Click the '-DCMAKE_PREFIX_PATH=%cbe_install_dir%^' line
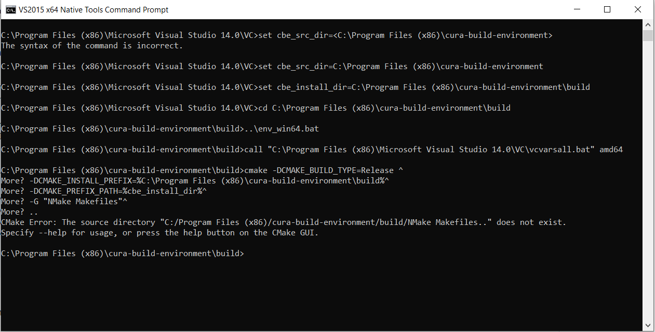 104,191
